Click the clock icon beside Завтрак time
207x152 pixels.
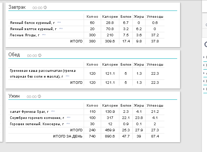pyautogui.click(x=45, y=8)
